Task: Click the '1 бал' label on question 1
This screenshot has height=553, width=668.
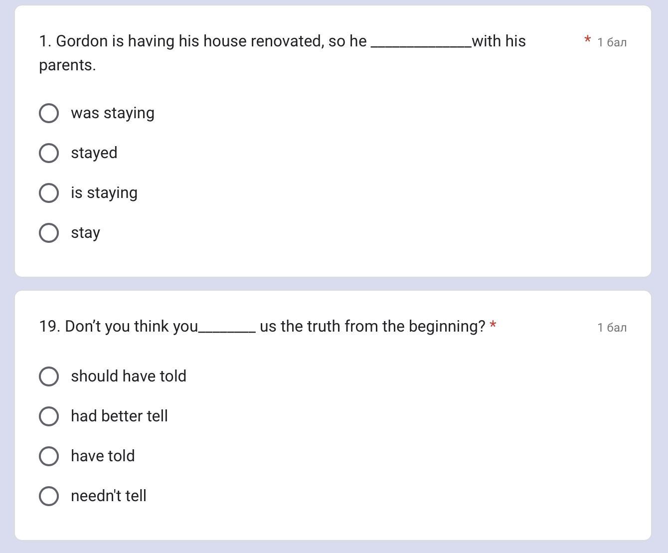Action: point(612,42)
